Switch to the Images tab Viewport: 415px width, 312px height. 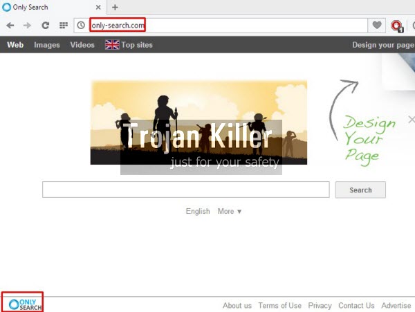pyautogui.click(x=47, y=45)
